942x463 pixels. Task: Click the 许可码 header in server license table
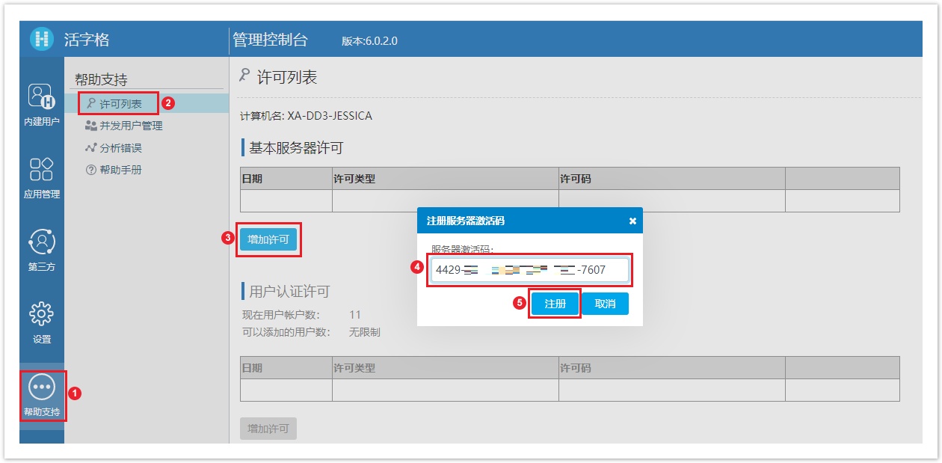(x=672, y=179)
